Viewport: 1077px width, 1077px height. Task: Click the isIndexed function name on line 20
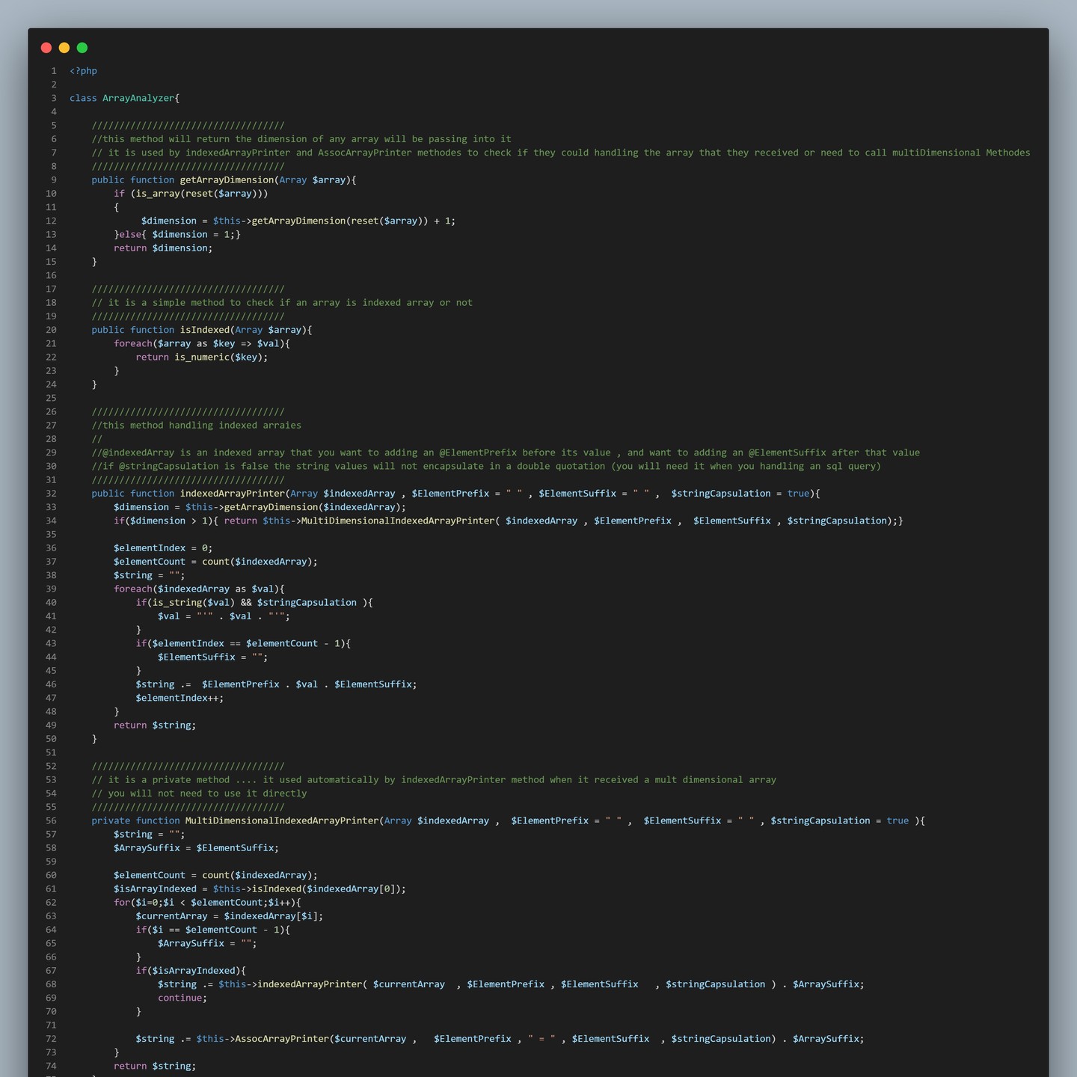tap(204, 330)
